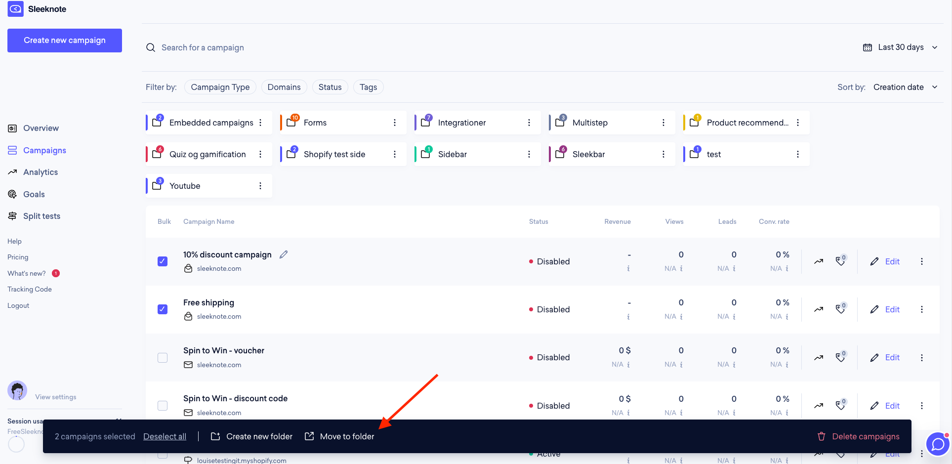Click the user avatar image
The image size is (952, 464).
17,390
